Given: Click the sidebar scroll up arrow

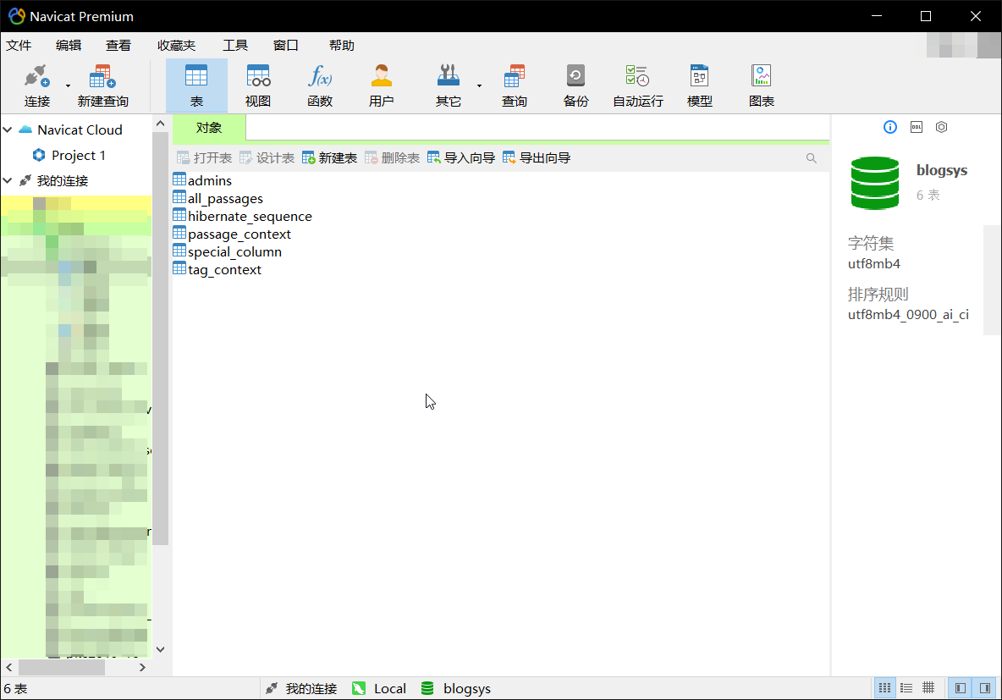Looking at the screenshot, I should [161, 124].
